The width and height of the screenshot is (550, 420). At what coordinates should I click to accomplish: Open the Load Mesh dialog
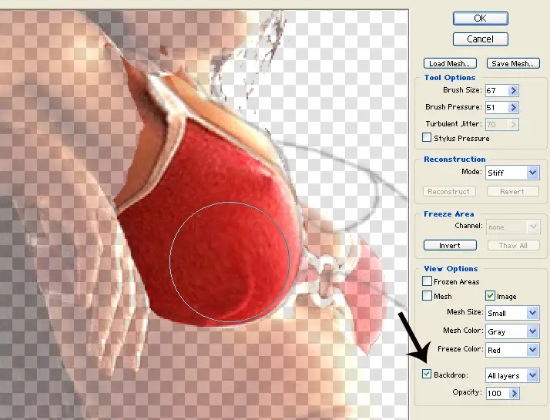pyautogui.click(x=450, y=63)
